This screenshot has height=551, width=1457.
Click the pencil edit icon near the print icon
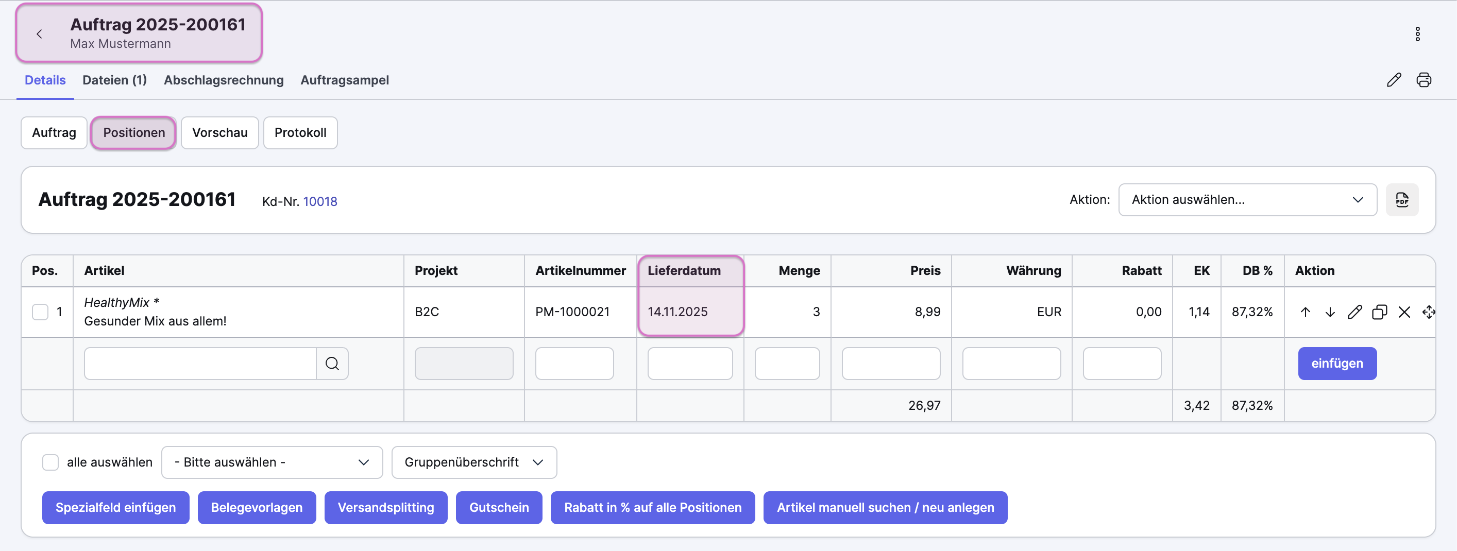point(1394,80)
